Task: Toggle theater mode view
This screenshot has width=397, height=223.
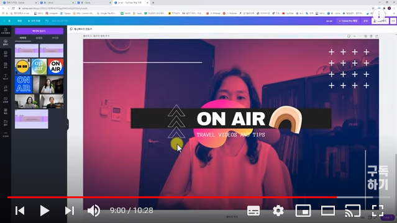Action: 328,211
